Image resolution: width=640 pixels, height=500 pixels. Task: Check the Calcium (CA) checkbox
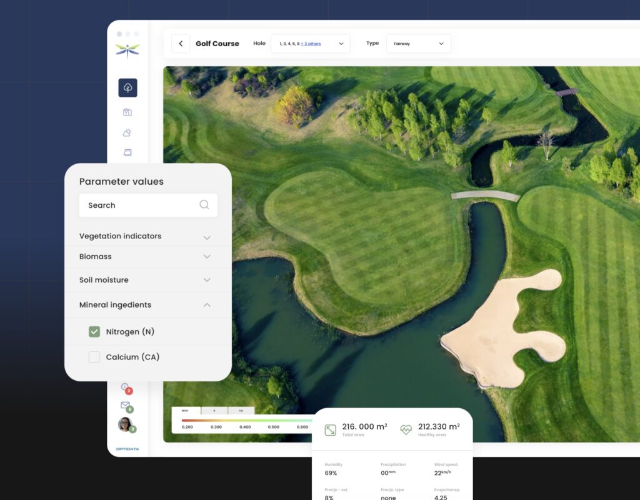pos(94,357)
